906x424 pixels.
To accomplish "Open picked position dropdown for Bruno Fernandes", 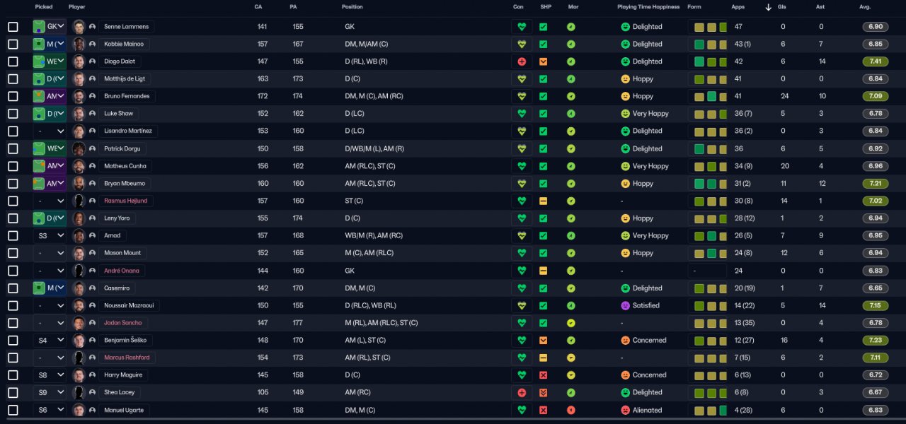I will [49, 96].
